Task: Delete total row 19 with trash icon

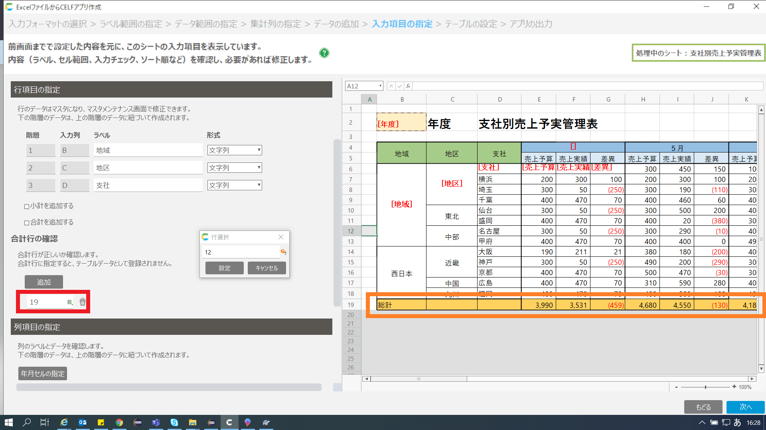Action: (82, 302)
